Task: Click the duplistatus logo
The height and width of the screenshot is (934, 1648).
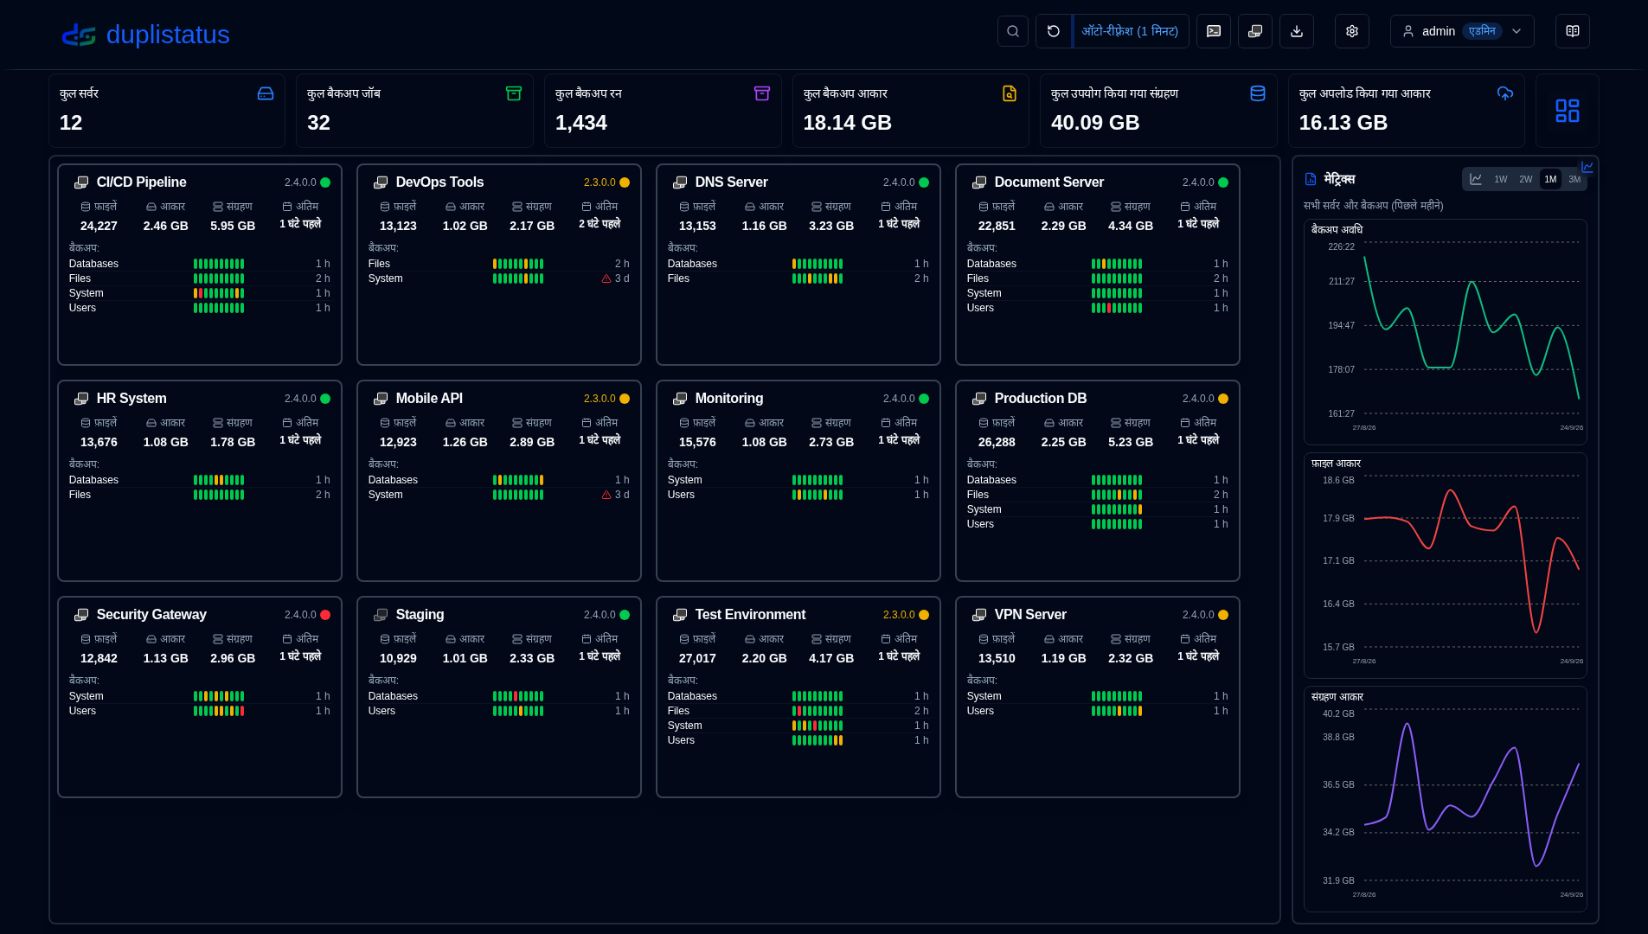Action: point(145,35)
